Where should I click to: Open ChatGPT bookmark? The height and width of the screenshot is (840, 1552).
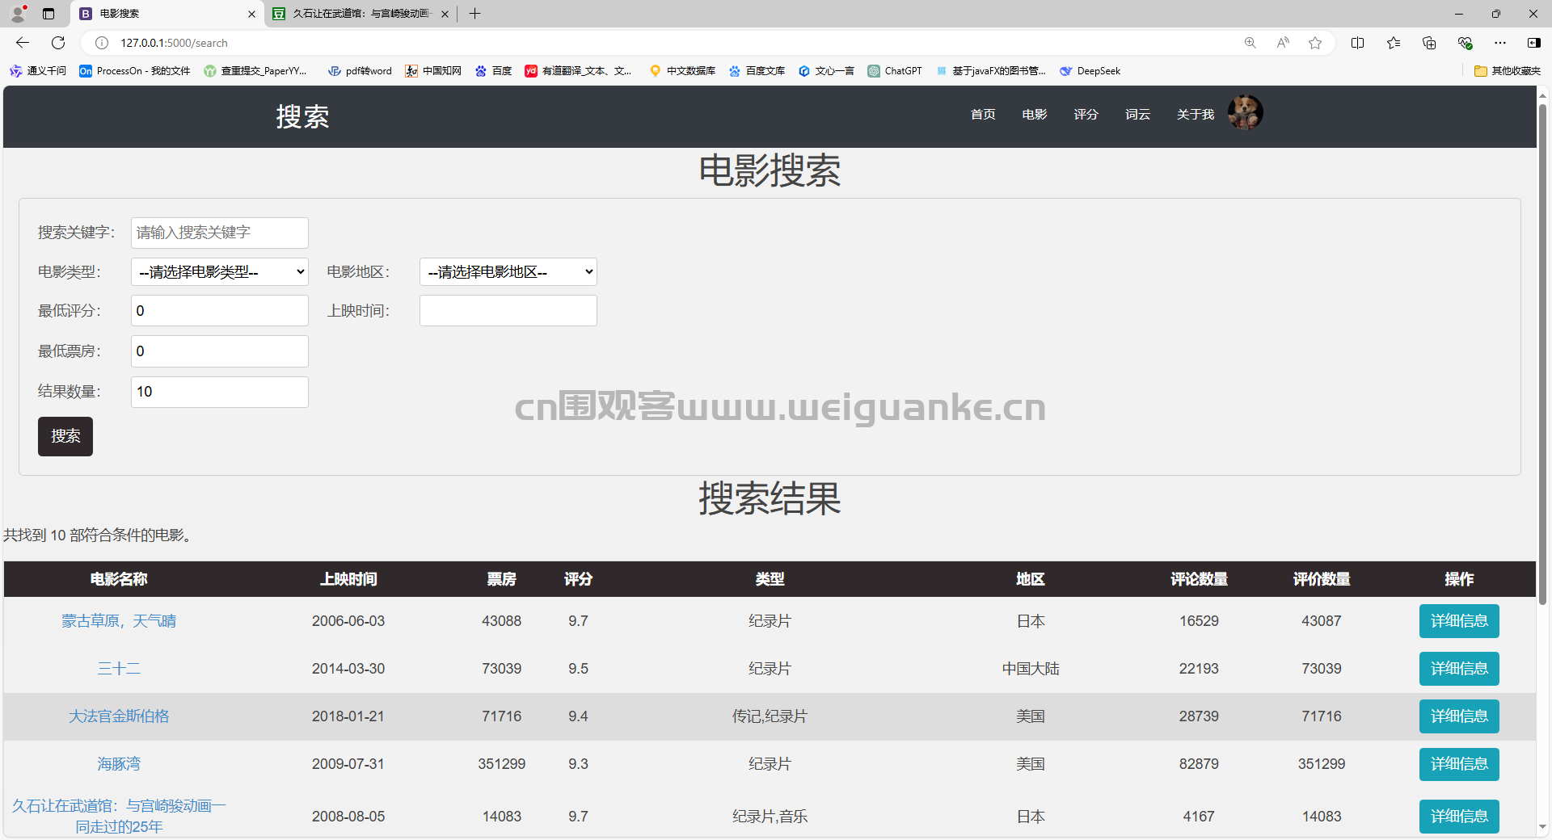pyautogui.click(x=895, y=71)
